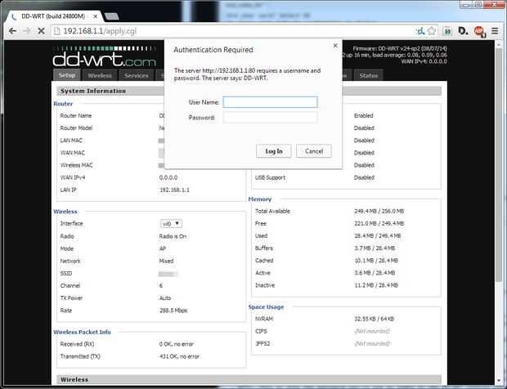Click the red adblock extension icon
507x389 pixels.
click(x=479, y=31)
